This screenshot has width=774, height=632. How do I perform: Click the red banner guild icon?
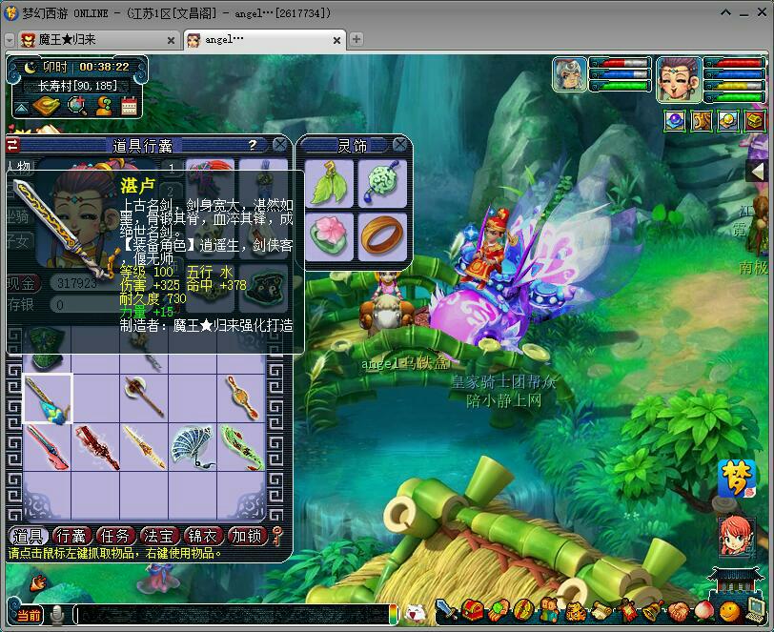point(627,611)
